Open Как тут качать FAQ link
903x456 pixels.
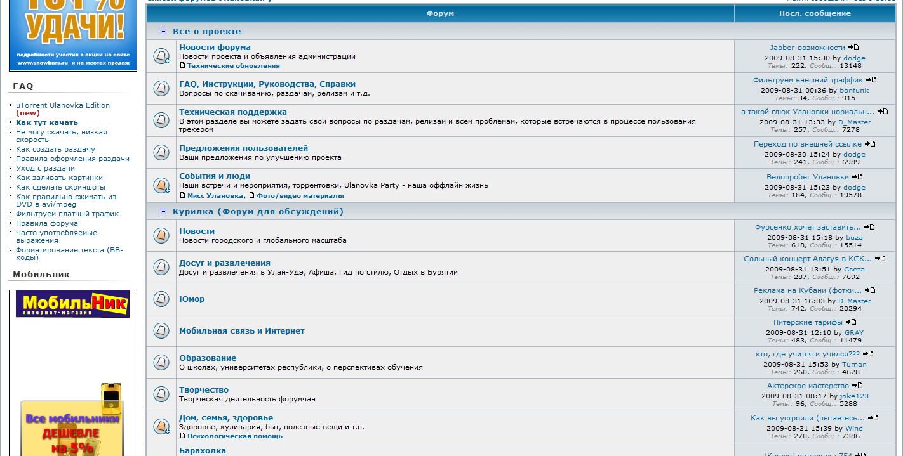[x=47, y=122]
